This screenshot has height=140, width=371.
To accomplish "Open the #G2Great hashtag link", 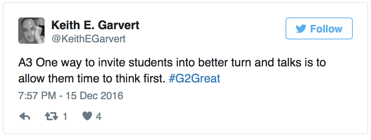I will [194, 79].
